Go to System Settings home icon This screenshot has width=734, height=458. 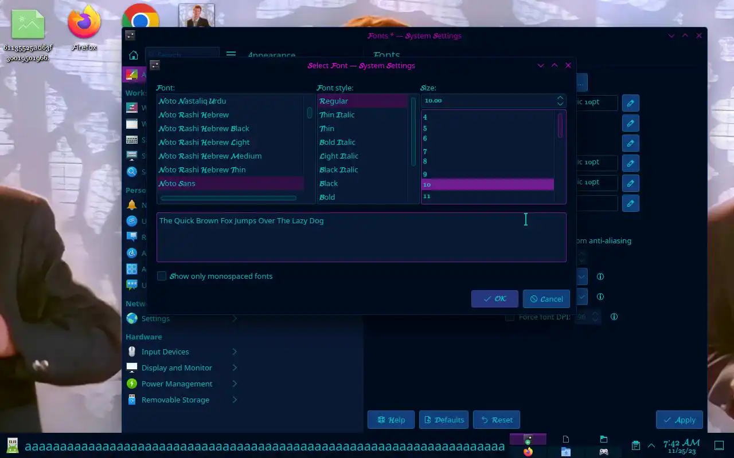click(134, 55)
